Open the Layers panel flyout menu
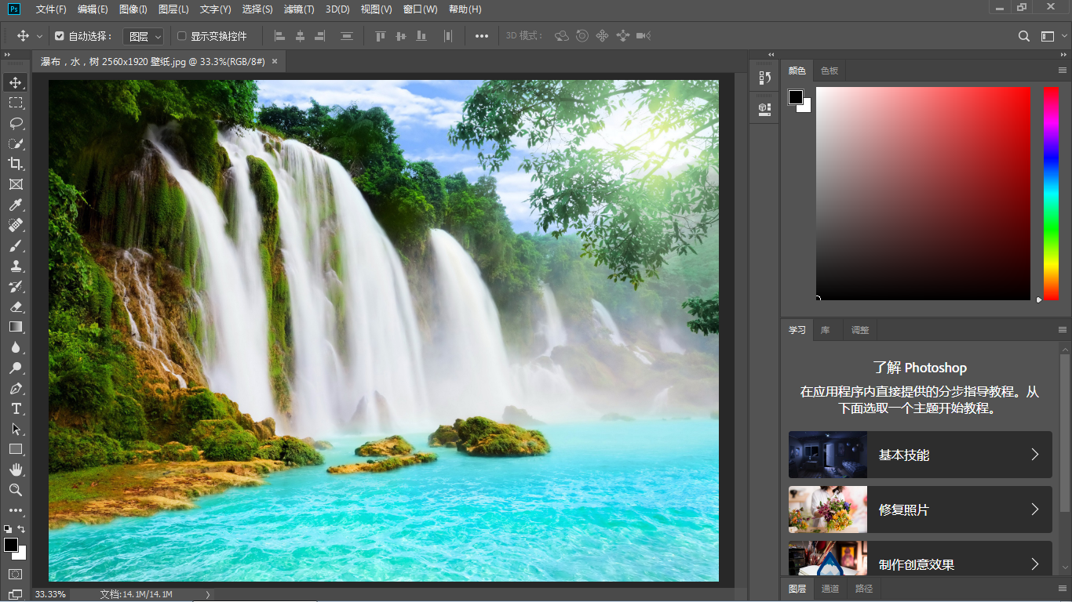The height and width of the screenshot is (602, 1072). [x=1063, y=589]
